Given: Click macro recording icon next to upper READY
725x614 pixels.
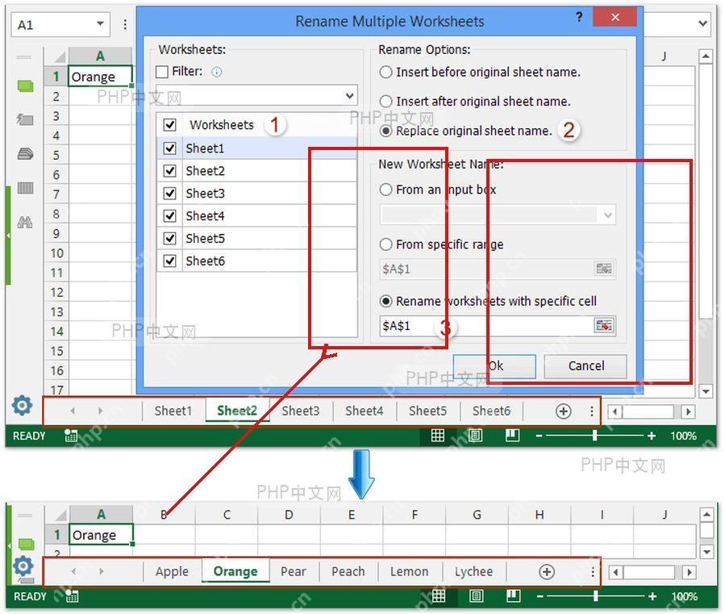Looking at the screenshot, I should click(71, 436).
